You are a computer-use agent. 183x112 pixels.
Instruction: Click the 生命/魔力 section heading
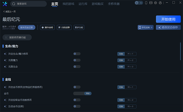tap(12, 46)
